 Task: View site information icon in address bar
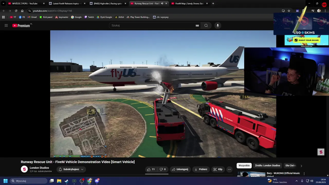30,11
